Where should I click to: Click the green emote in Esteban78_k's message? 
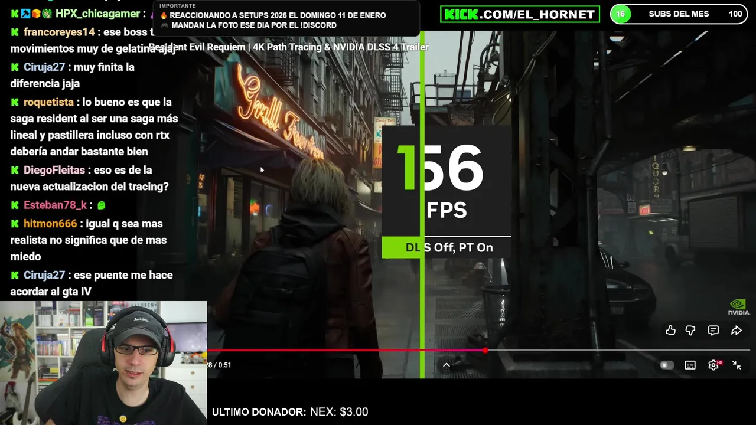point(102,205)
